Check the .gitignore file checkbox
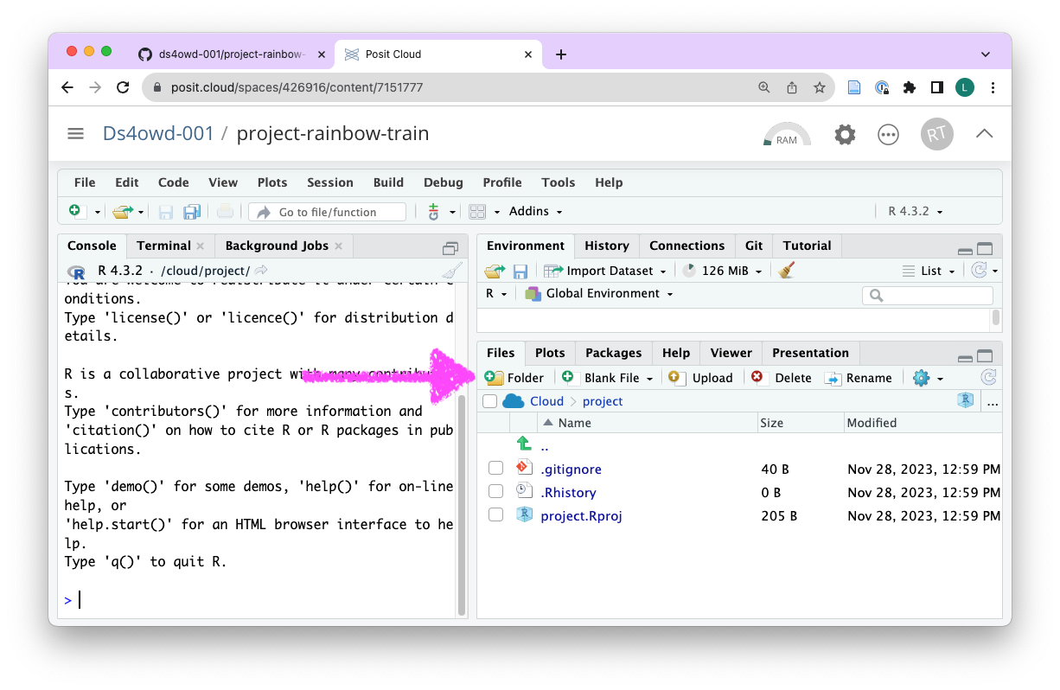 click(495, 469)
